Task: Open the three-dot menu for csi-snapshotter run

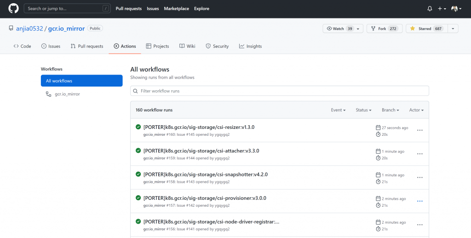Action: [420, 178]
